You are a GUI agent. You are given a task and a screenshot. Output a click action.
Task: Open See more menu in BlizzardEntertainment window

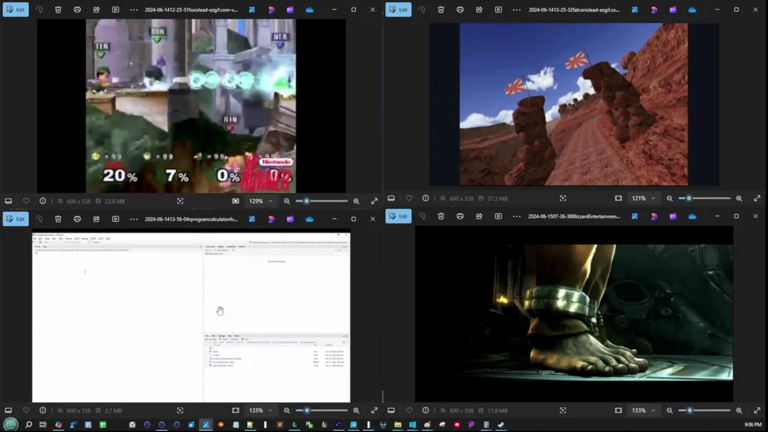pyautogui.click(x=517, y=216)
